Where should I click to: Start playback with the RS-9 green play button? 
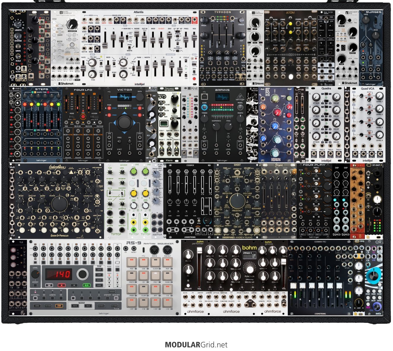86,285
